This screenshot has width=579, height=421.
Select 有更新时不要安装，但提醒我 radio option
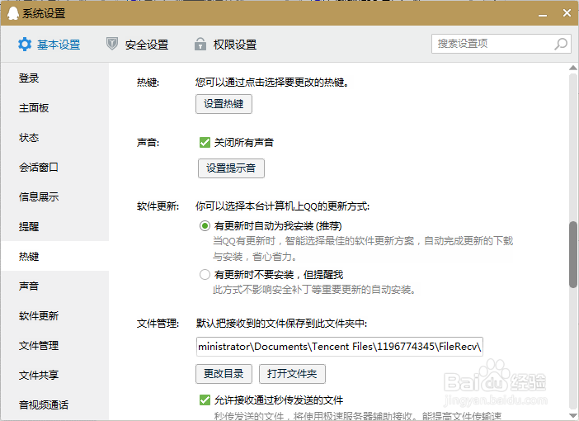click(205, 275)
